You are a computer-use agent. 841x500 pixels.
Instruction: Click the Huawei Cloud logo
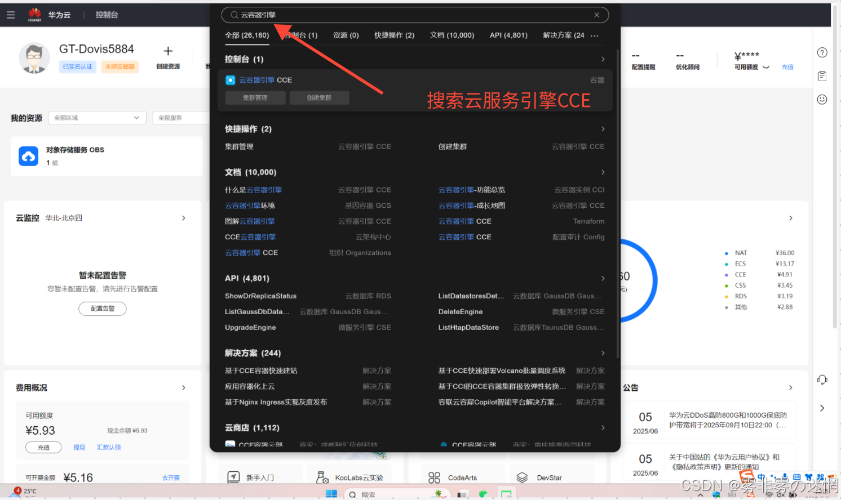[35, 15]
